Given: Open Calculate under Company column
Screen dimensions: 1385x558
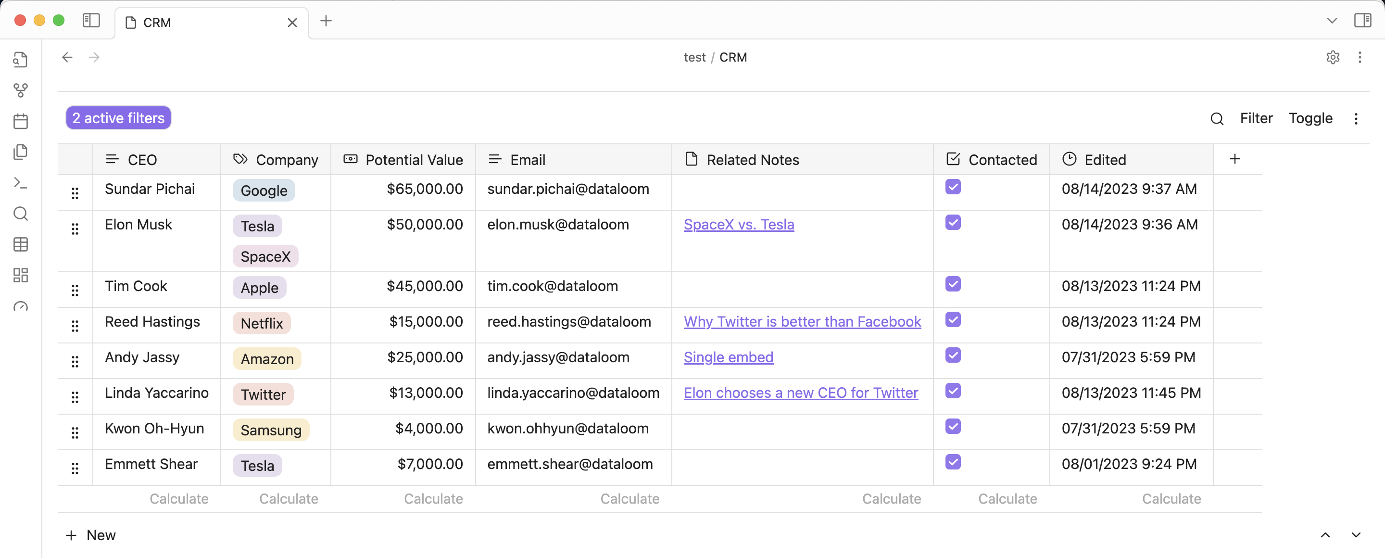Looking at the screenshot, I should (x=288, y=499).
